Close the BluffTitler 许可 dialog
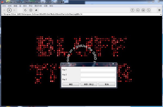Image resolution: width=163 pixels, height=107 pixels. pyautogui.click(x=113, y=64)
